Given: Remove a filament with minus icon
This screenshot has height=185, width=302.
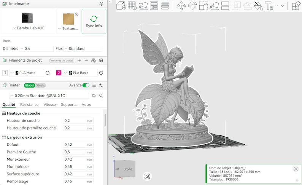Looking at the screenshot, I should point(86,60).
